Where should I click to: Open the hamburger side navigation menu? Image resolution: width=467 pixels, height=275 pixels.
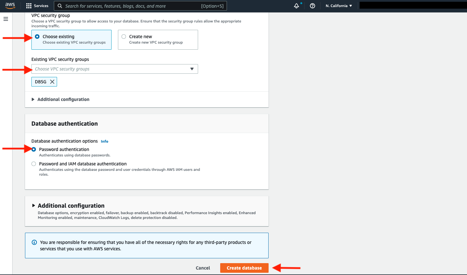coord(6,19)
